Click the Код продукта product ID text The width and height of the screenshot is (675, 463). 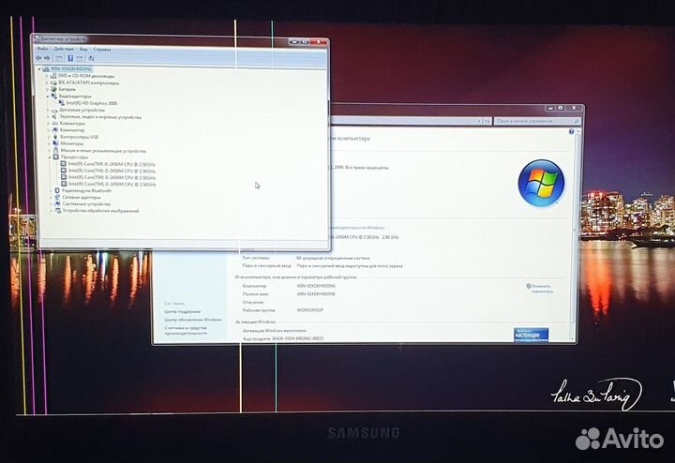click(x=283, y=339)
